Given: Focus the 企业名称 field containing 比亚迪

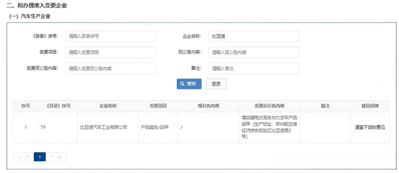Looking at the screenshot, I should (254, 36).
